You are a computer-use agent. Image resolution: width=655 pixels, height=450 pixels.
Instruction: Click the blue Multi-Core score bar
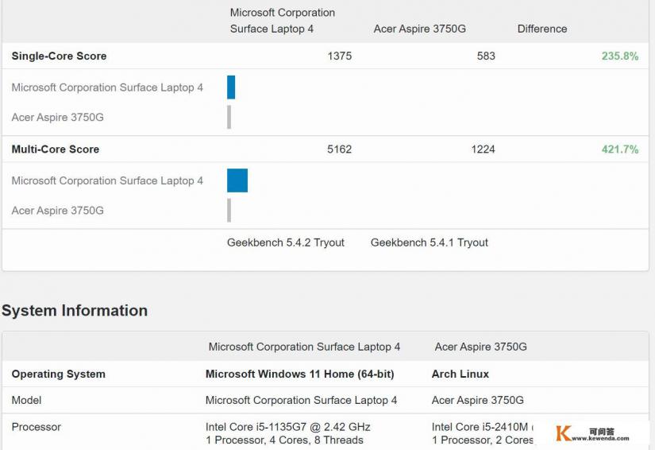[x=237, y=180]
